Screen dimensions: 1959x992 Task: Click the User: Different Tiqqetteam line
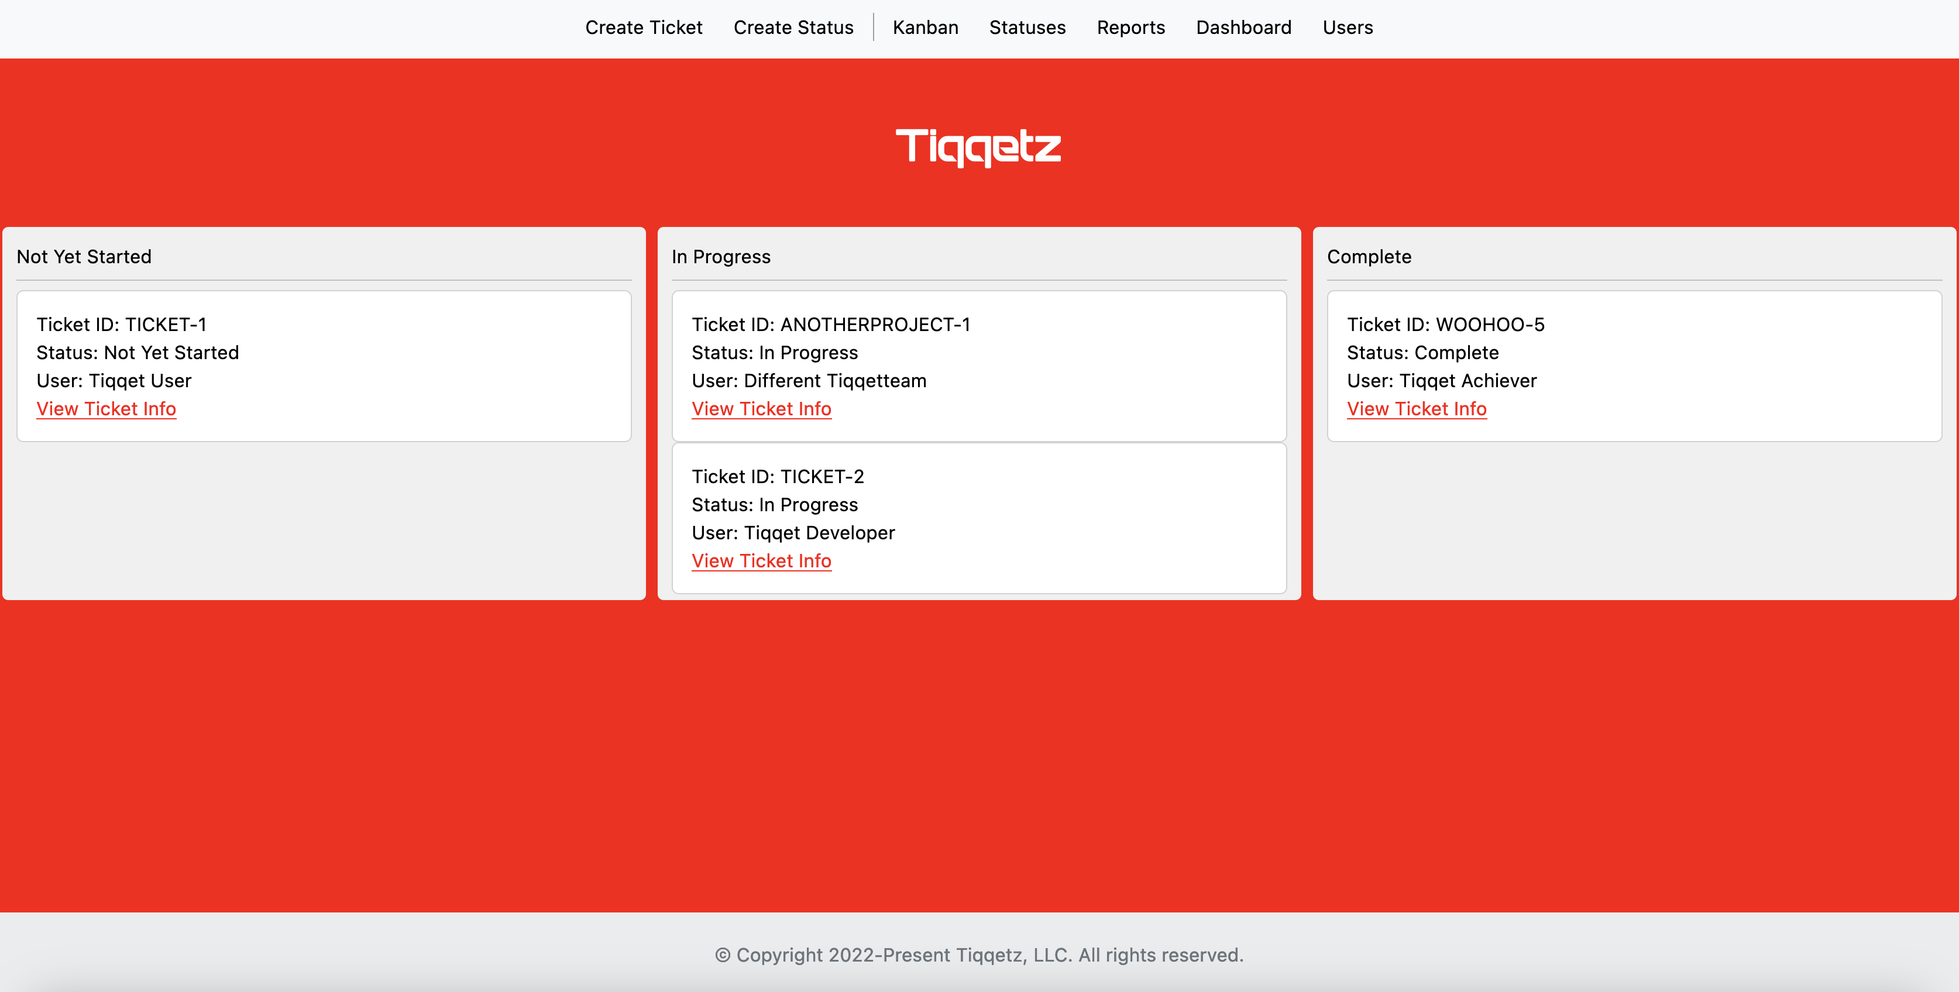click(809, 381)
